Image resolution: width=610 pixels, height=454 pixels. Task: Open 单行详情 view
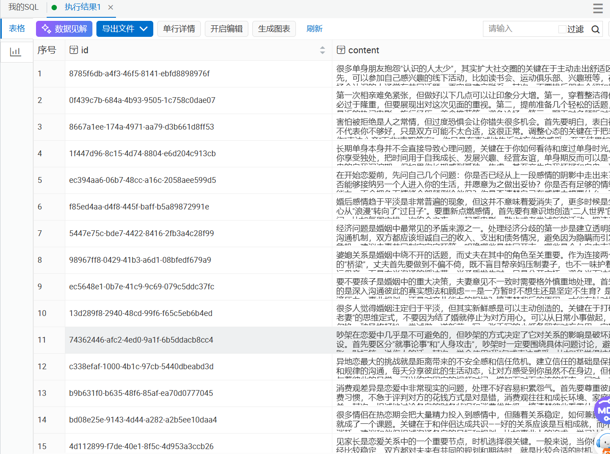click(179, 29)
